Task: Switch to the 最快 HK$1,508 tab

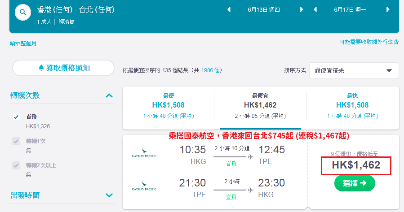Action: [x=352, y=106]
